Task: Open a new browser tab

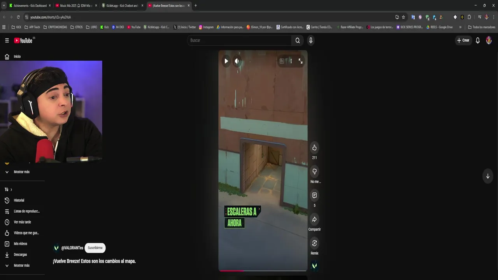Action: (196, 5)
